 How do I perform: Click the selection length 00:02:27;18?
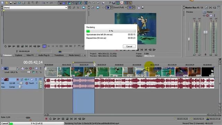coord(215,119)
